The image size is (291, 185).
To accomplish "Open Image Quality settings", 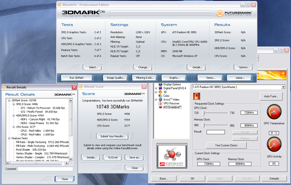I will point(116,78).
